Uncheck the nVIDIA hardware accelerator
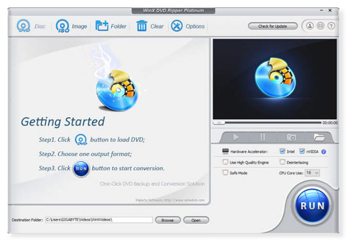 (x=302, y=151)
